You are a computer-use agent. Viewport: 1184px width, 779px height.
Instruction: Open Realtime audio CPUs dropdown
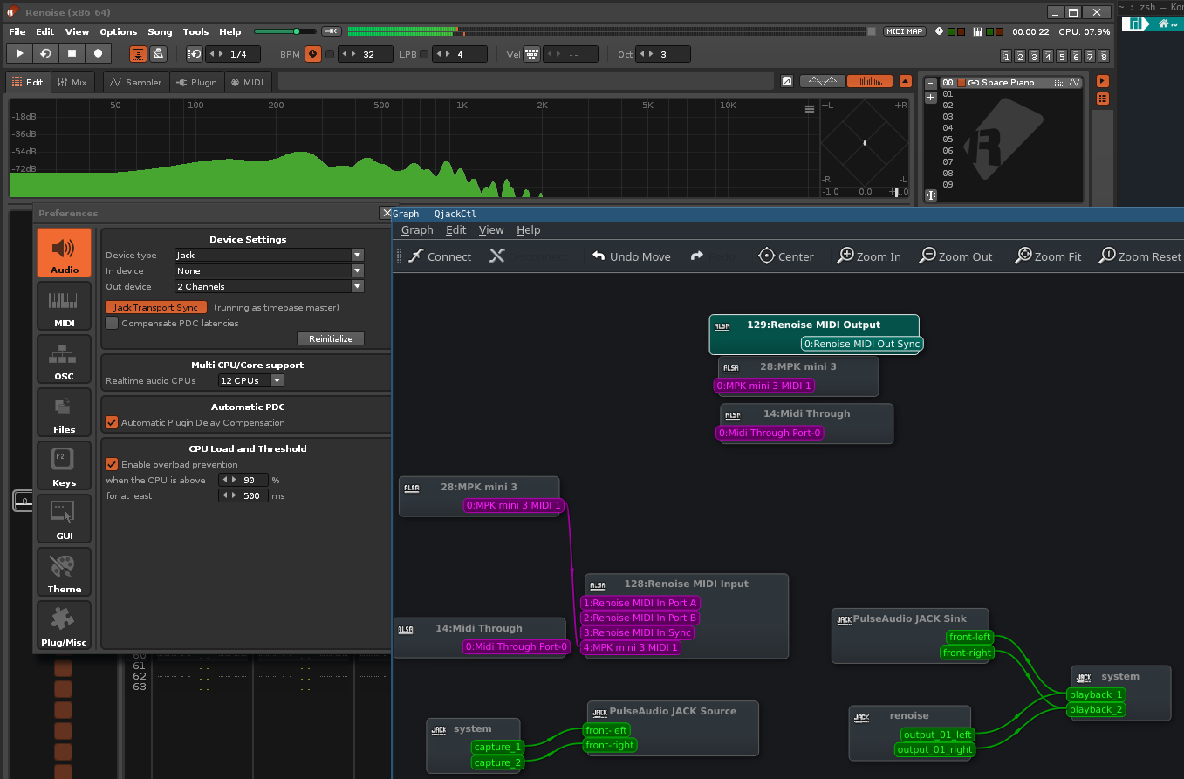click(250, 380)
